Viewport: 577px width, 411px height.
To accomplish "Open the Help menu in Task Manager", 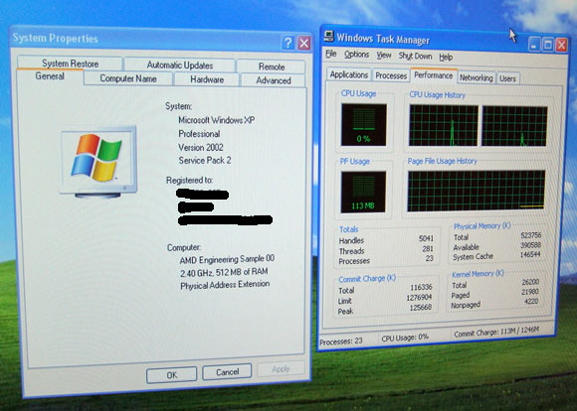I will 446,58.
